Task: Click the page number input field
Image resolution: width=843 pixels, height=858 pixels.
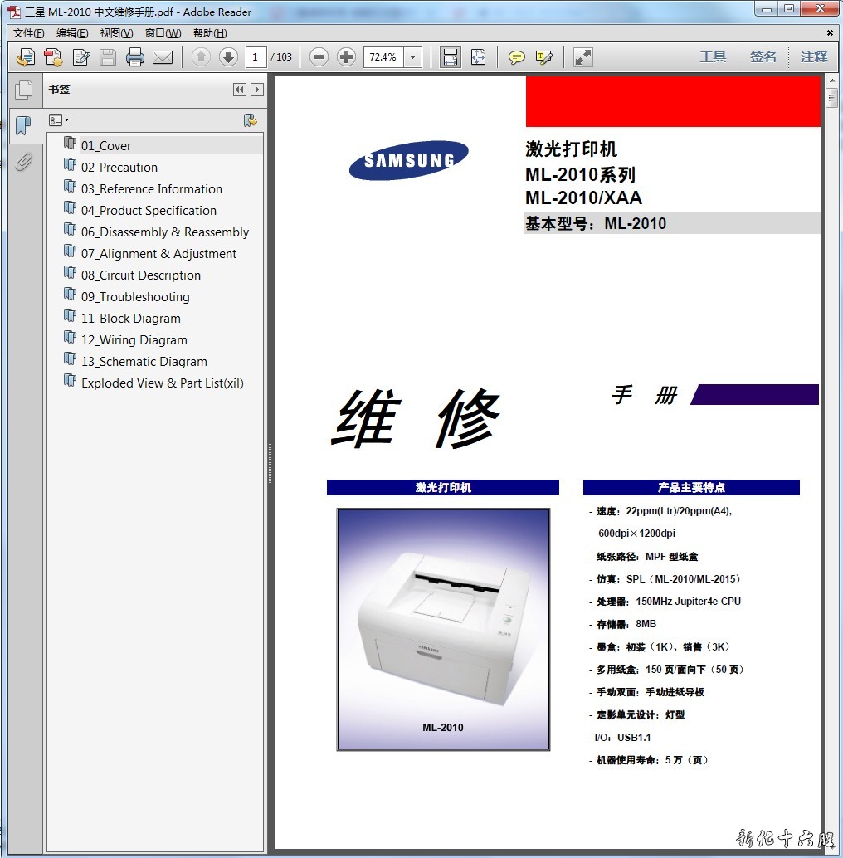Action: [255, 57]
